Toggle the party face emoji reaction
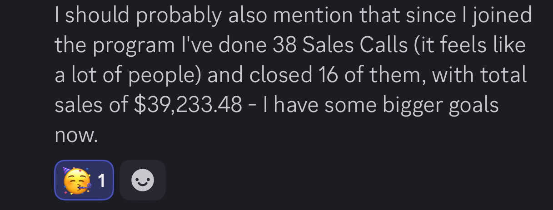Image resolution: width=553 pixels, height=210 pixels. tap(84, 180)
